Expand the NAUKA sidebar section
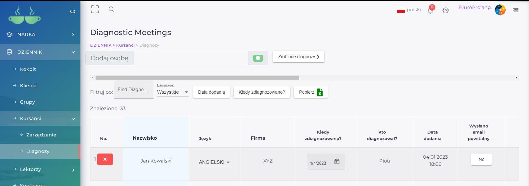This screenshot has width=529, height=186. click(40, 34)
